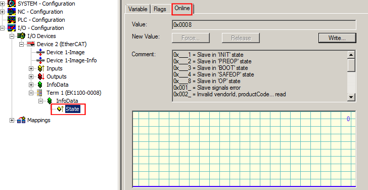Click the Release button

[x=241, y=38]
